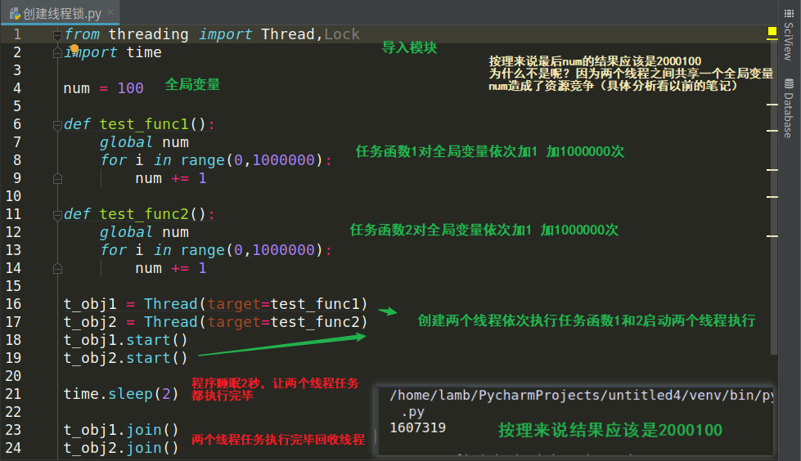Click the yellow inspection indicator square
801x461 pixels.
click(x=772, y=32)
